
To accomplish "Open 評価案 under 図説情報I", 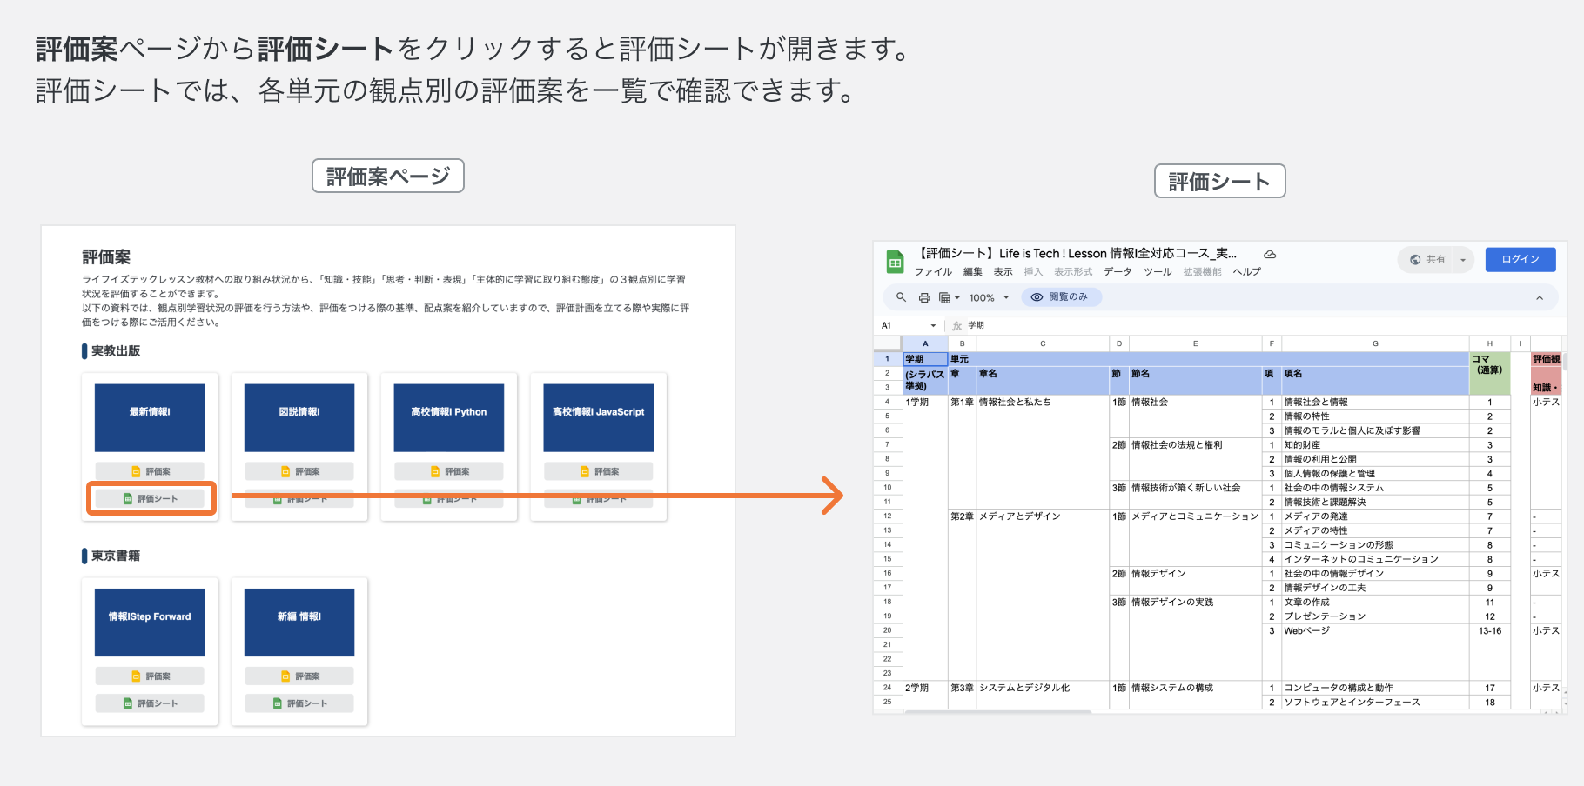I will 299,471.
